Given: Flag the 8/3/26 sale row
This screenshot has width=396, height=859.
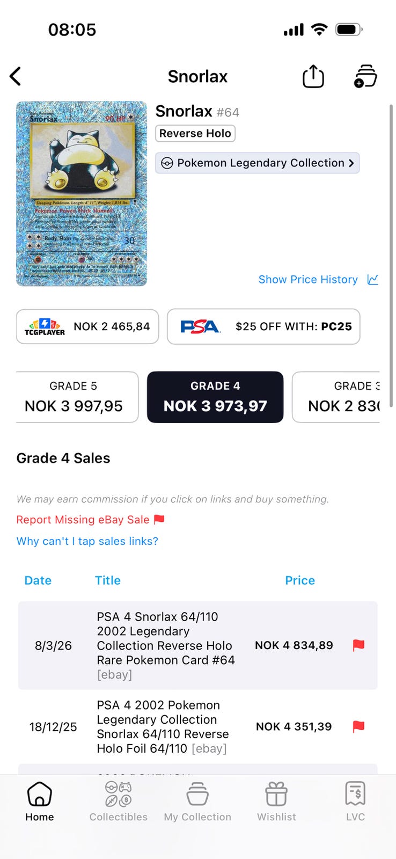Looking at the screenshot, I should click(x=358, y=645).
